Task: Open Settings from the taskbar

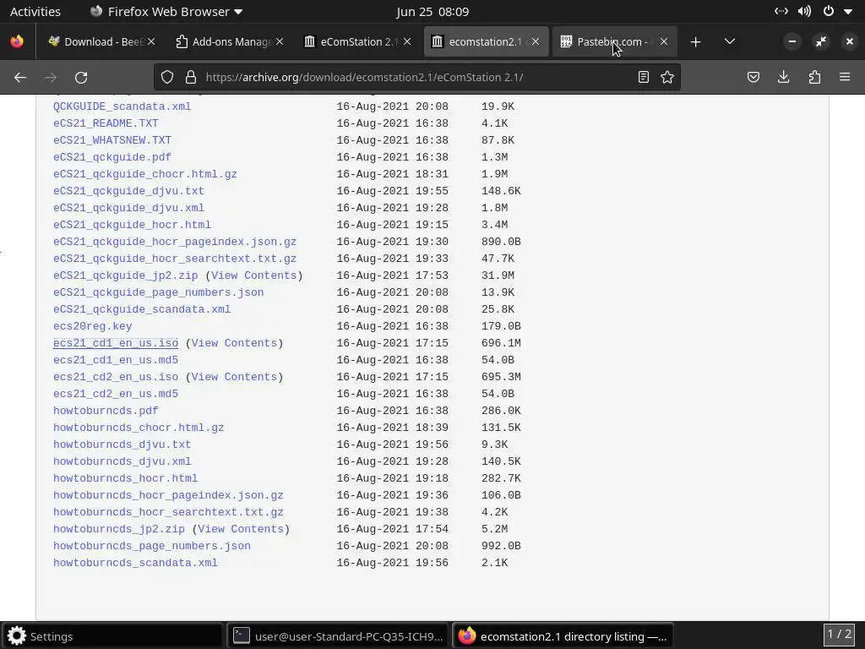Action: click(x=112, y=636)
